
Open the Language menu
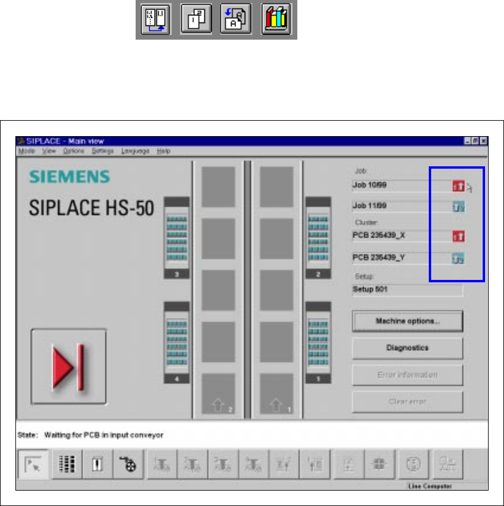(135, 151)
